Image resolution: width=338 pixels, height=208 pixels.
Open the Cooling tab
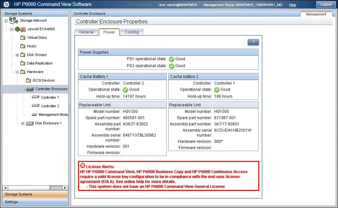click(x=132, y=32)
